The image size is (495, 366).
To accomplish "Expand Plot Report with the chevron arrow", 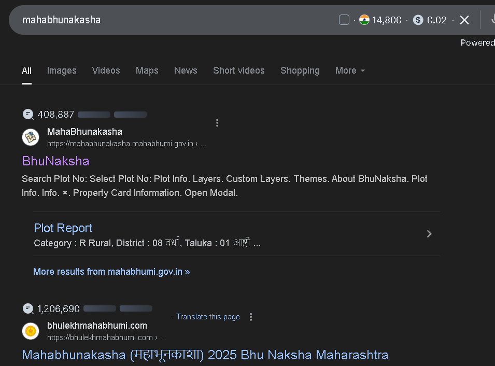I will click(429, 234).
